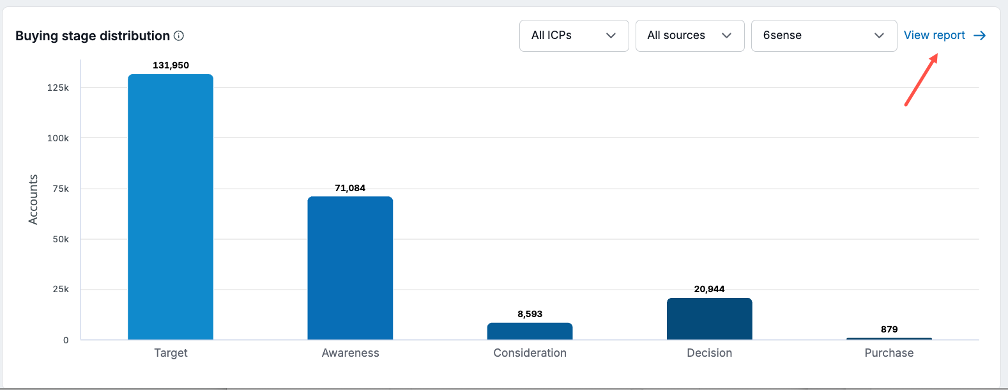
Task: Open the All ICPs dropdown
Action: pos(574,36)
